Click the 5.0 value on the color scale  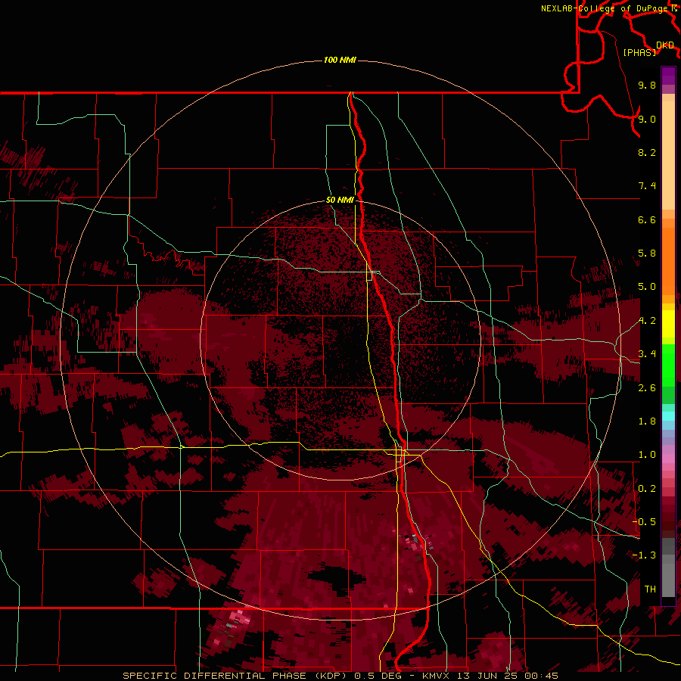[647, 287]
